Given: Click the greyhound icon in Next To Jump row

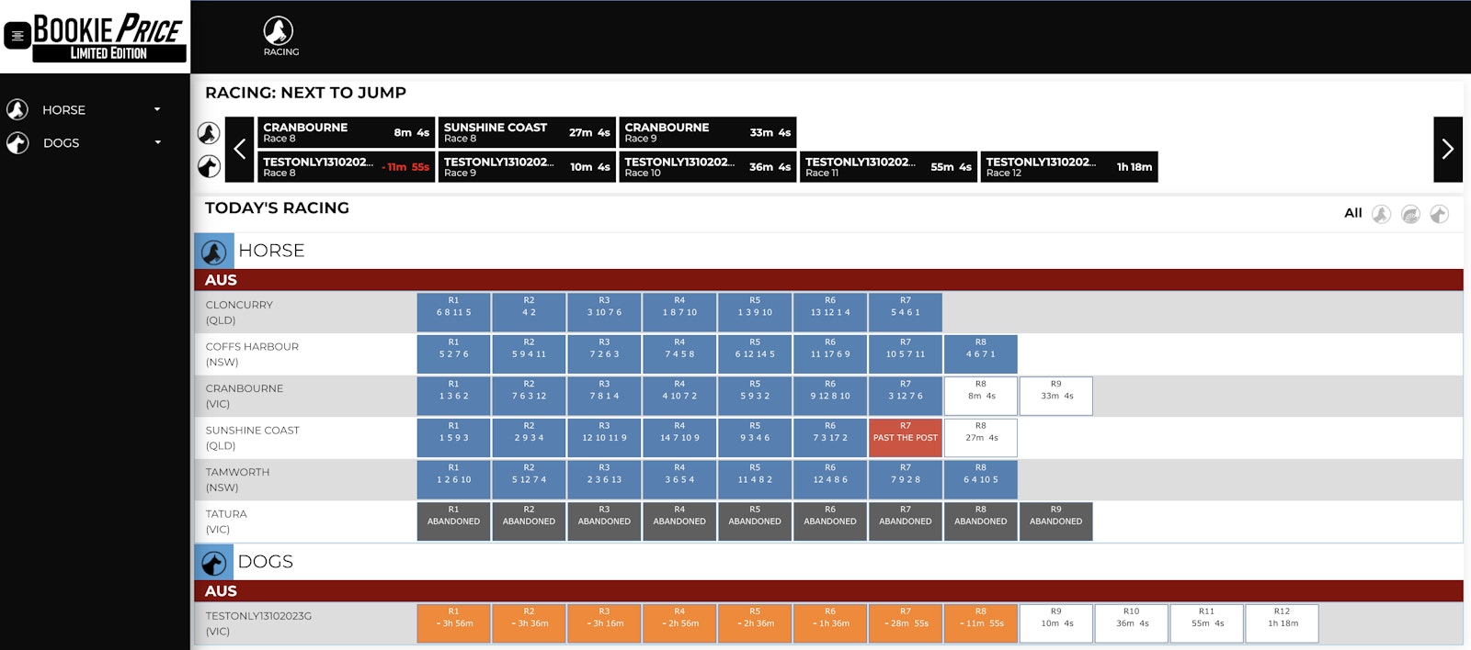Looking at the screenshot, I should tap(209, 166).
